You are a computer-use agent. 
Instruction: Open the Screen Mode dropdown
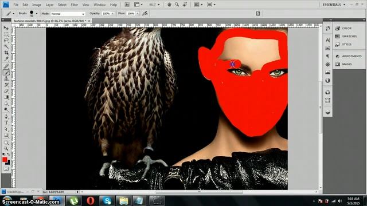coord(211,5)
